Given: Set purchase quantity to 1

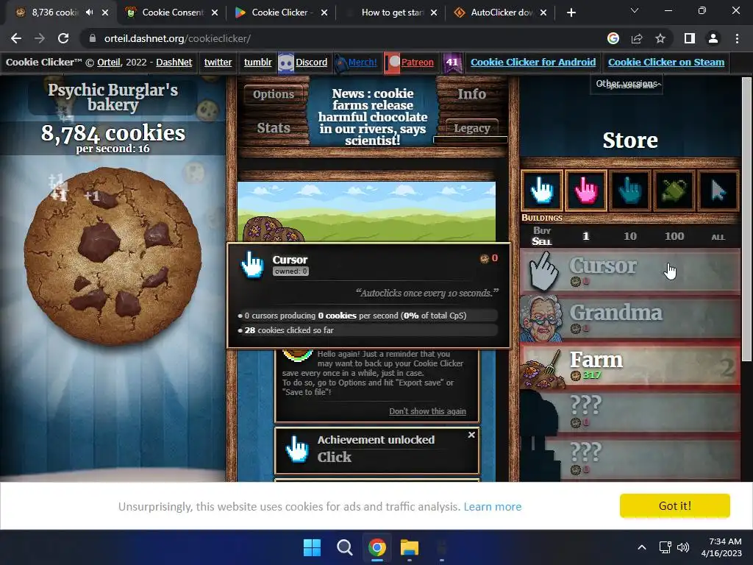Looking at the screenshot, I should pyautogui.click(x=585, y=236).
